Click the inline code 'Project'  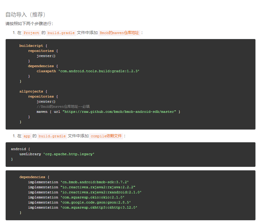pos(31,33)
